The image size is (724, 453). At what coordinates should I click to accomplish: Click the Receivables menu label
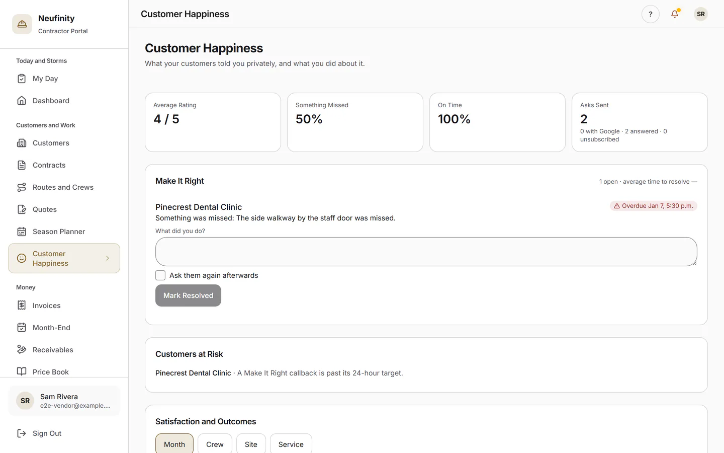(x=53, y=350)
